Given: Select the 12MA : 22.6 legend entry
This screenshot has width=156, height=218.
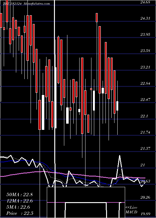Looking at the screenshot, I should pos(19,201).
